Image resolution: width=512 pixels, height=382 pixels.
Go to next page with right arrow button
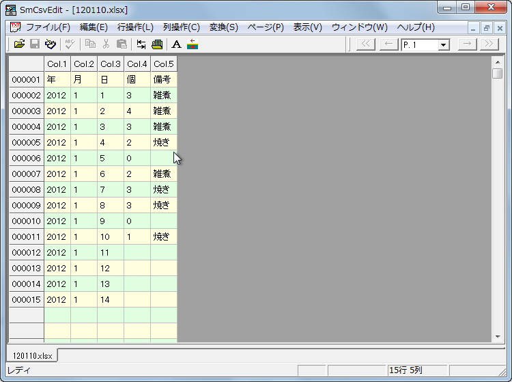pyautogui.click(x=467, y=44)
